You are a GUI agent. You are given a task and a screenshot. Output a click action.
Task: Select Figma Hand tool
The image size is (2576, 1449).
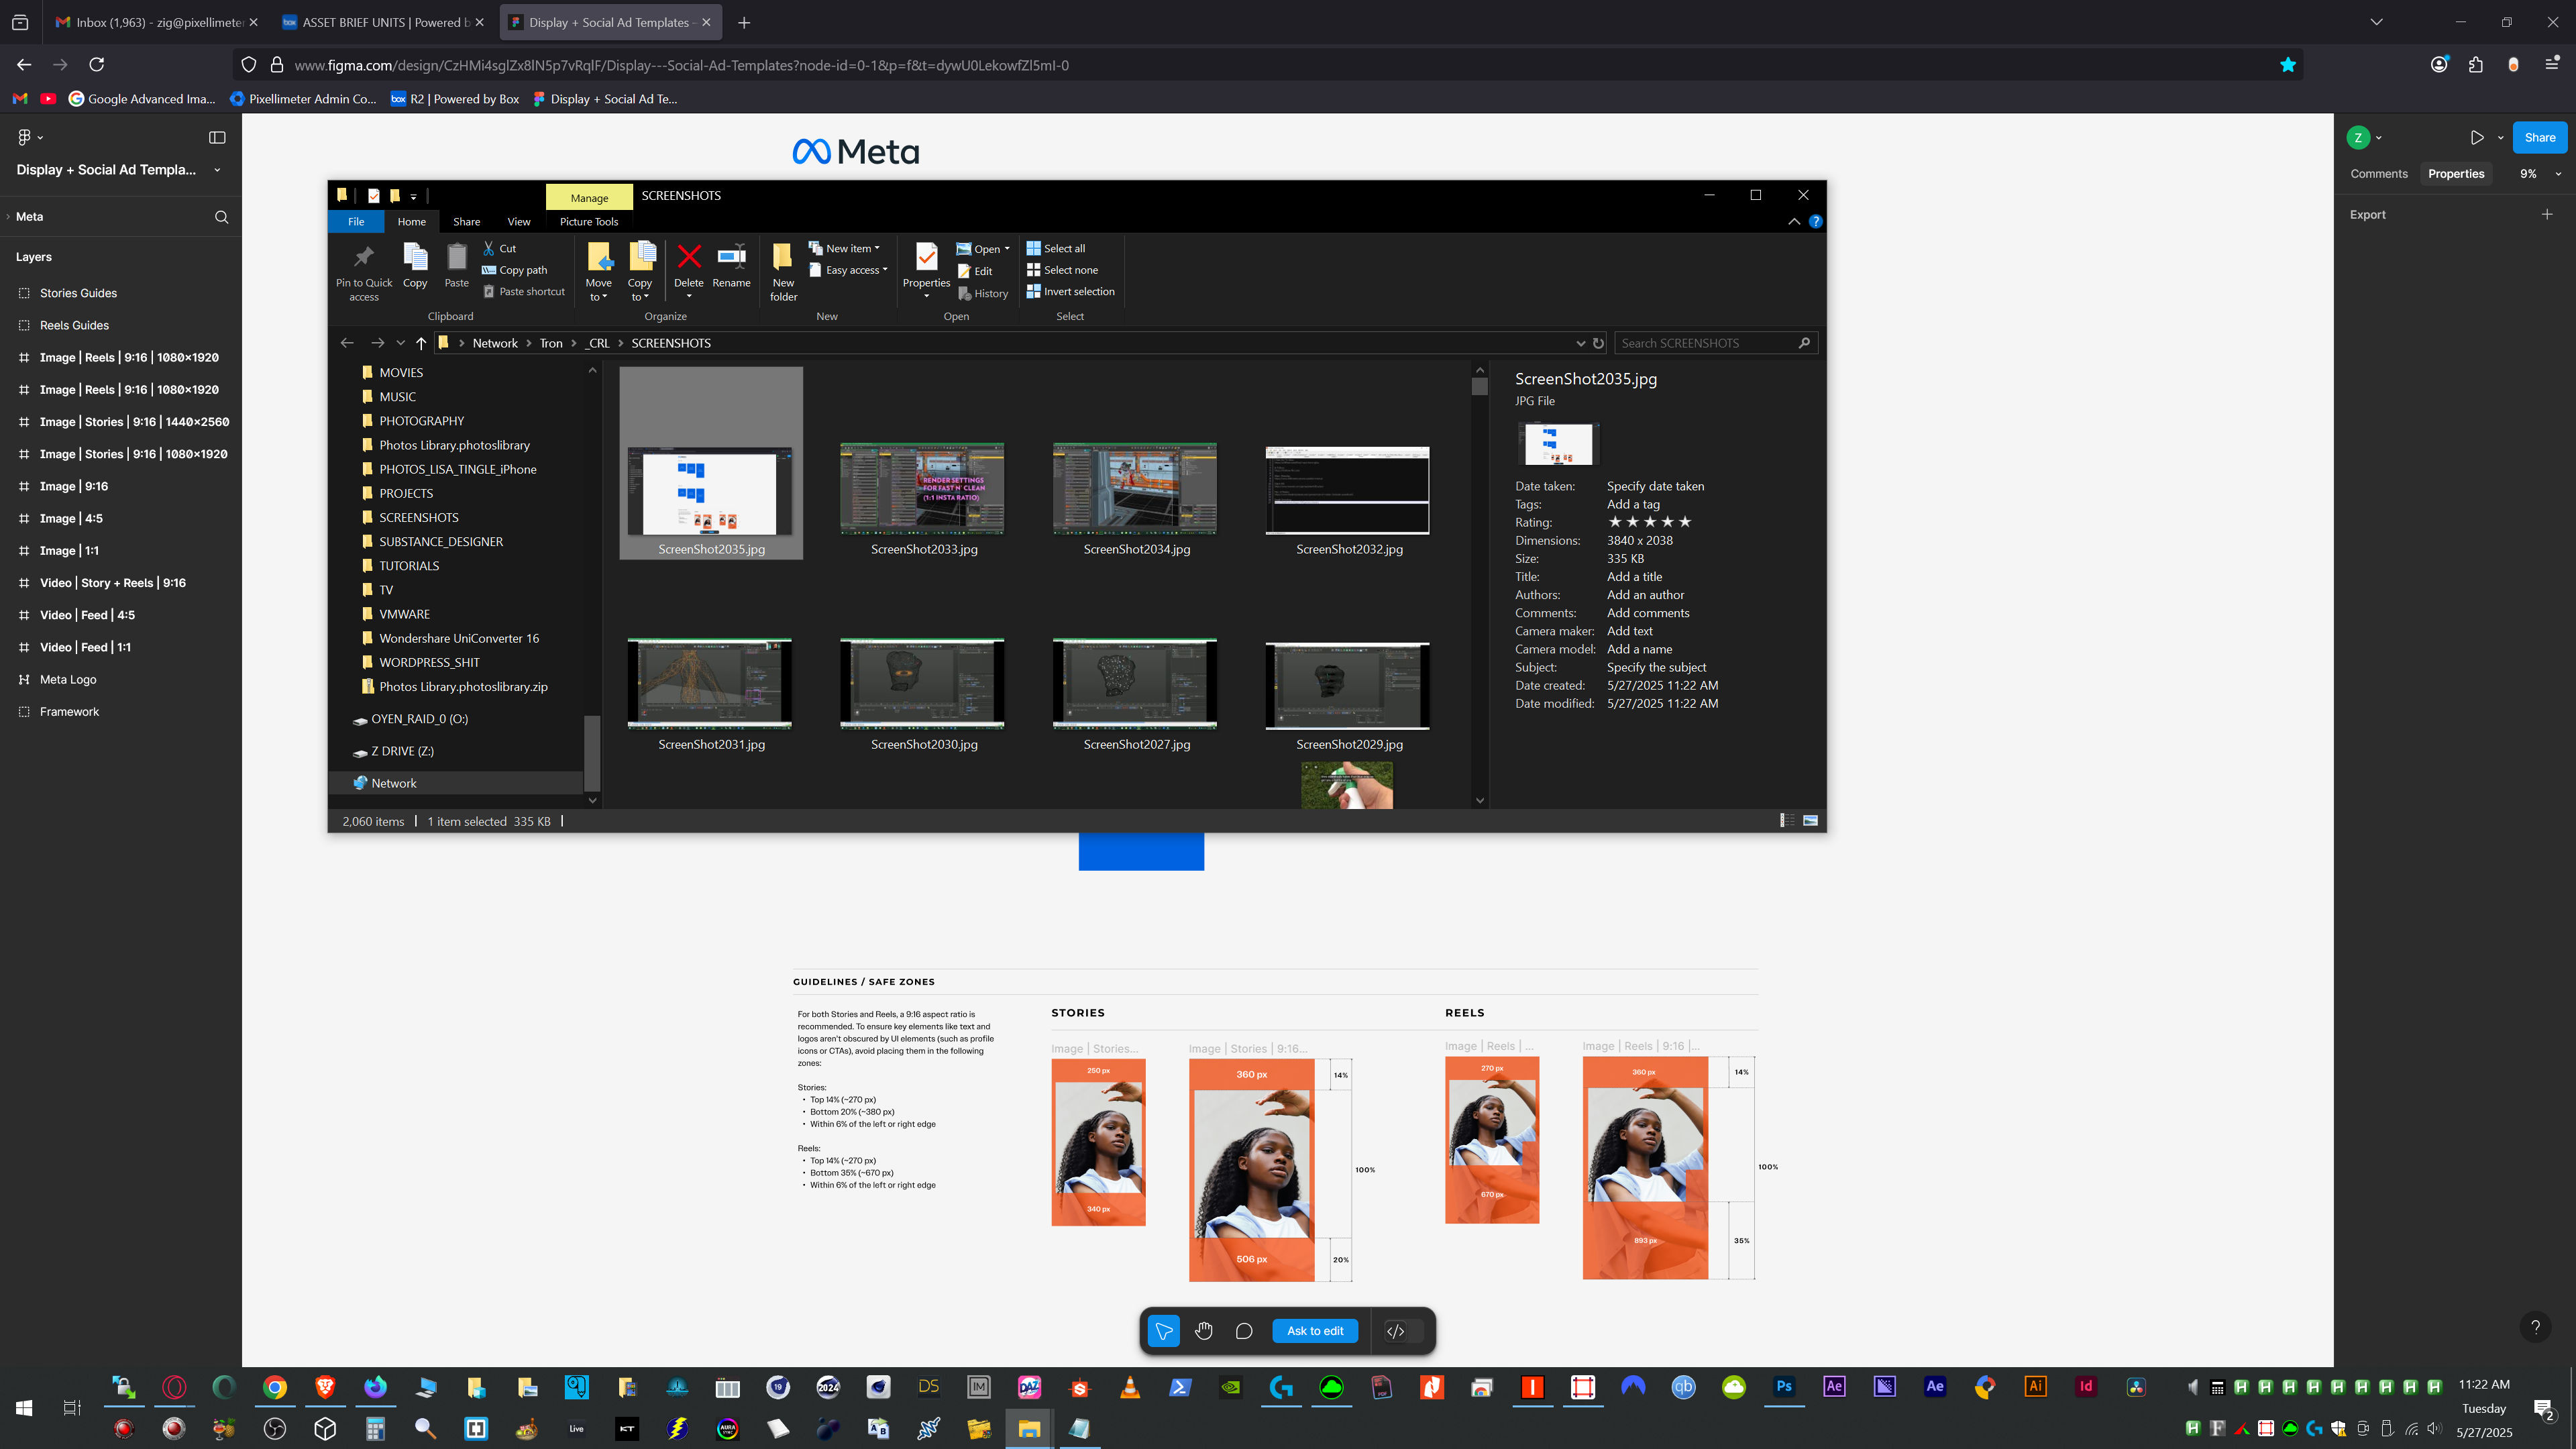click(1204, 1331)
